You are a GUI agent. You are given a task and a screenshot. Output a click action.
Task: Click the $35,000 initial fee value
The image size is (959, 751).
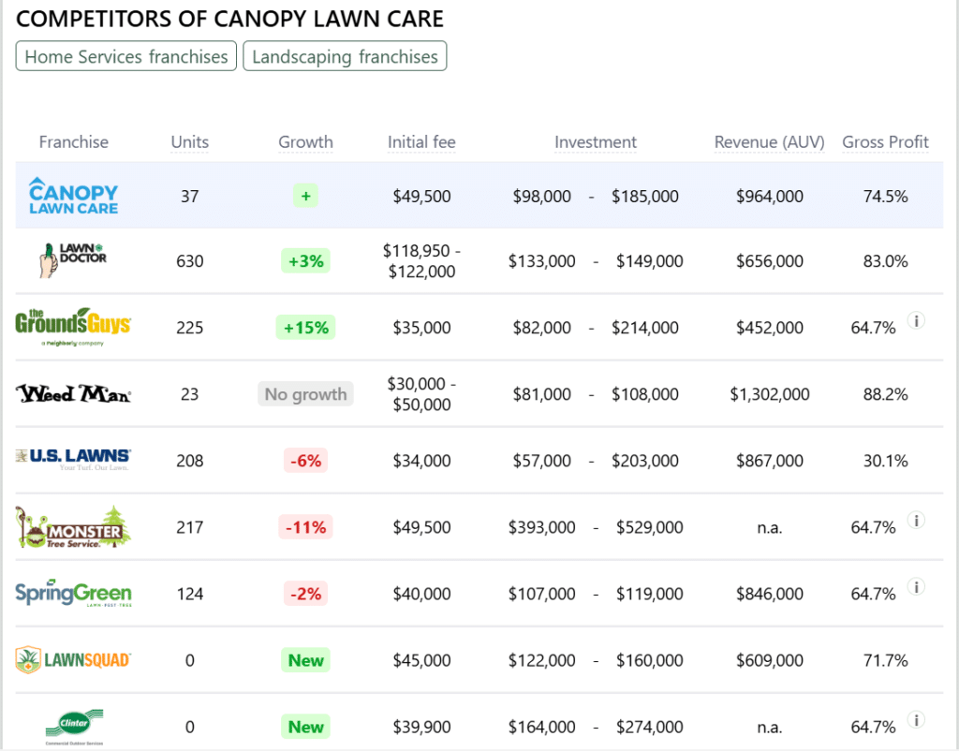coord(421,328)
